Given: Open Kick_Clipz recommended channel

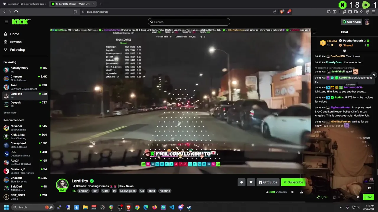Looking at the screenshot, I should pos(25,136).
